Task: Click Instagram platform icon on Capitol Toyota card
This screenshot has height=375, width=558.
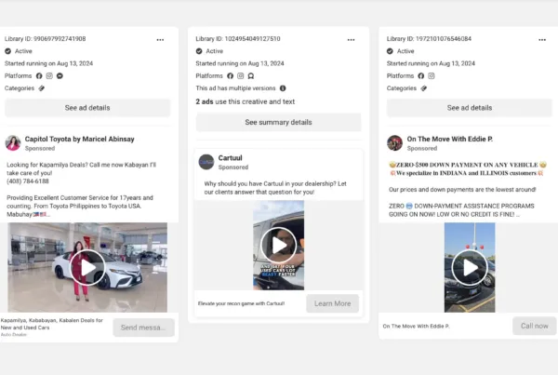Action: [49, 76]
